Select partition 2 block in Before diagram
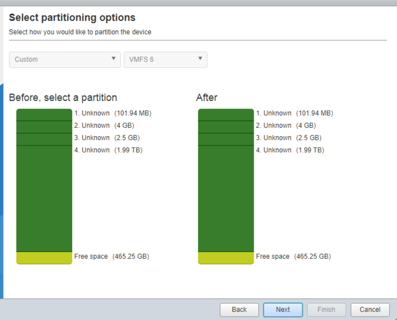Image resolution: width=397 pixels, height=320 pixels. 44,127
